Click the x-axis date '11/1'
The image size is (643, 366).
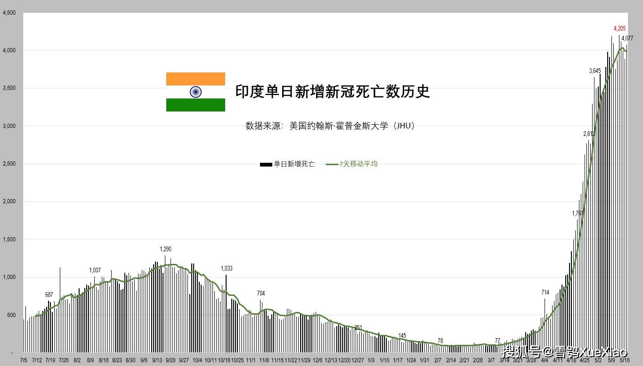pyautogui.click(x=251, y=360)
